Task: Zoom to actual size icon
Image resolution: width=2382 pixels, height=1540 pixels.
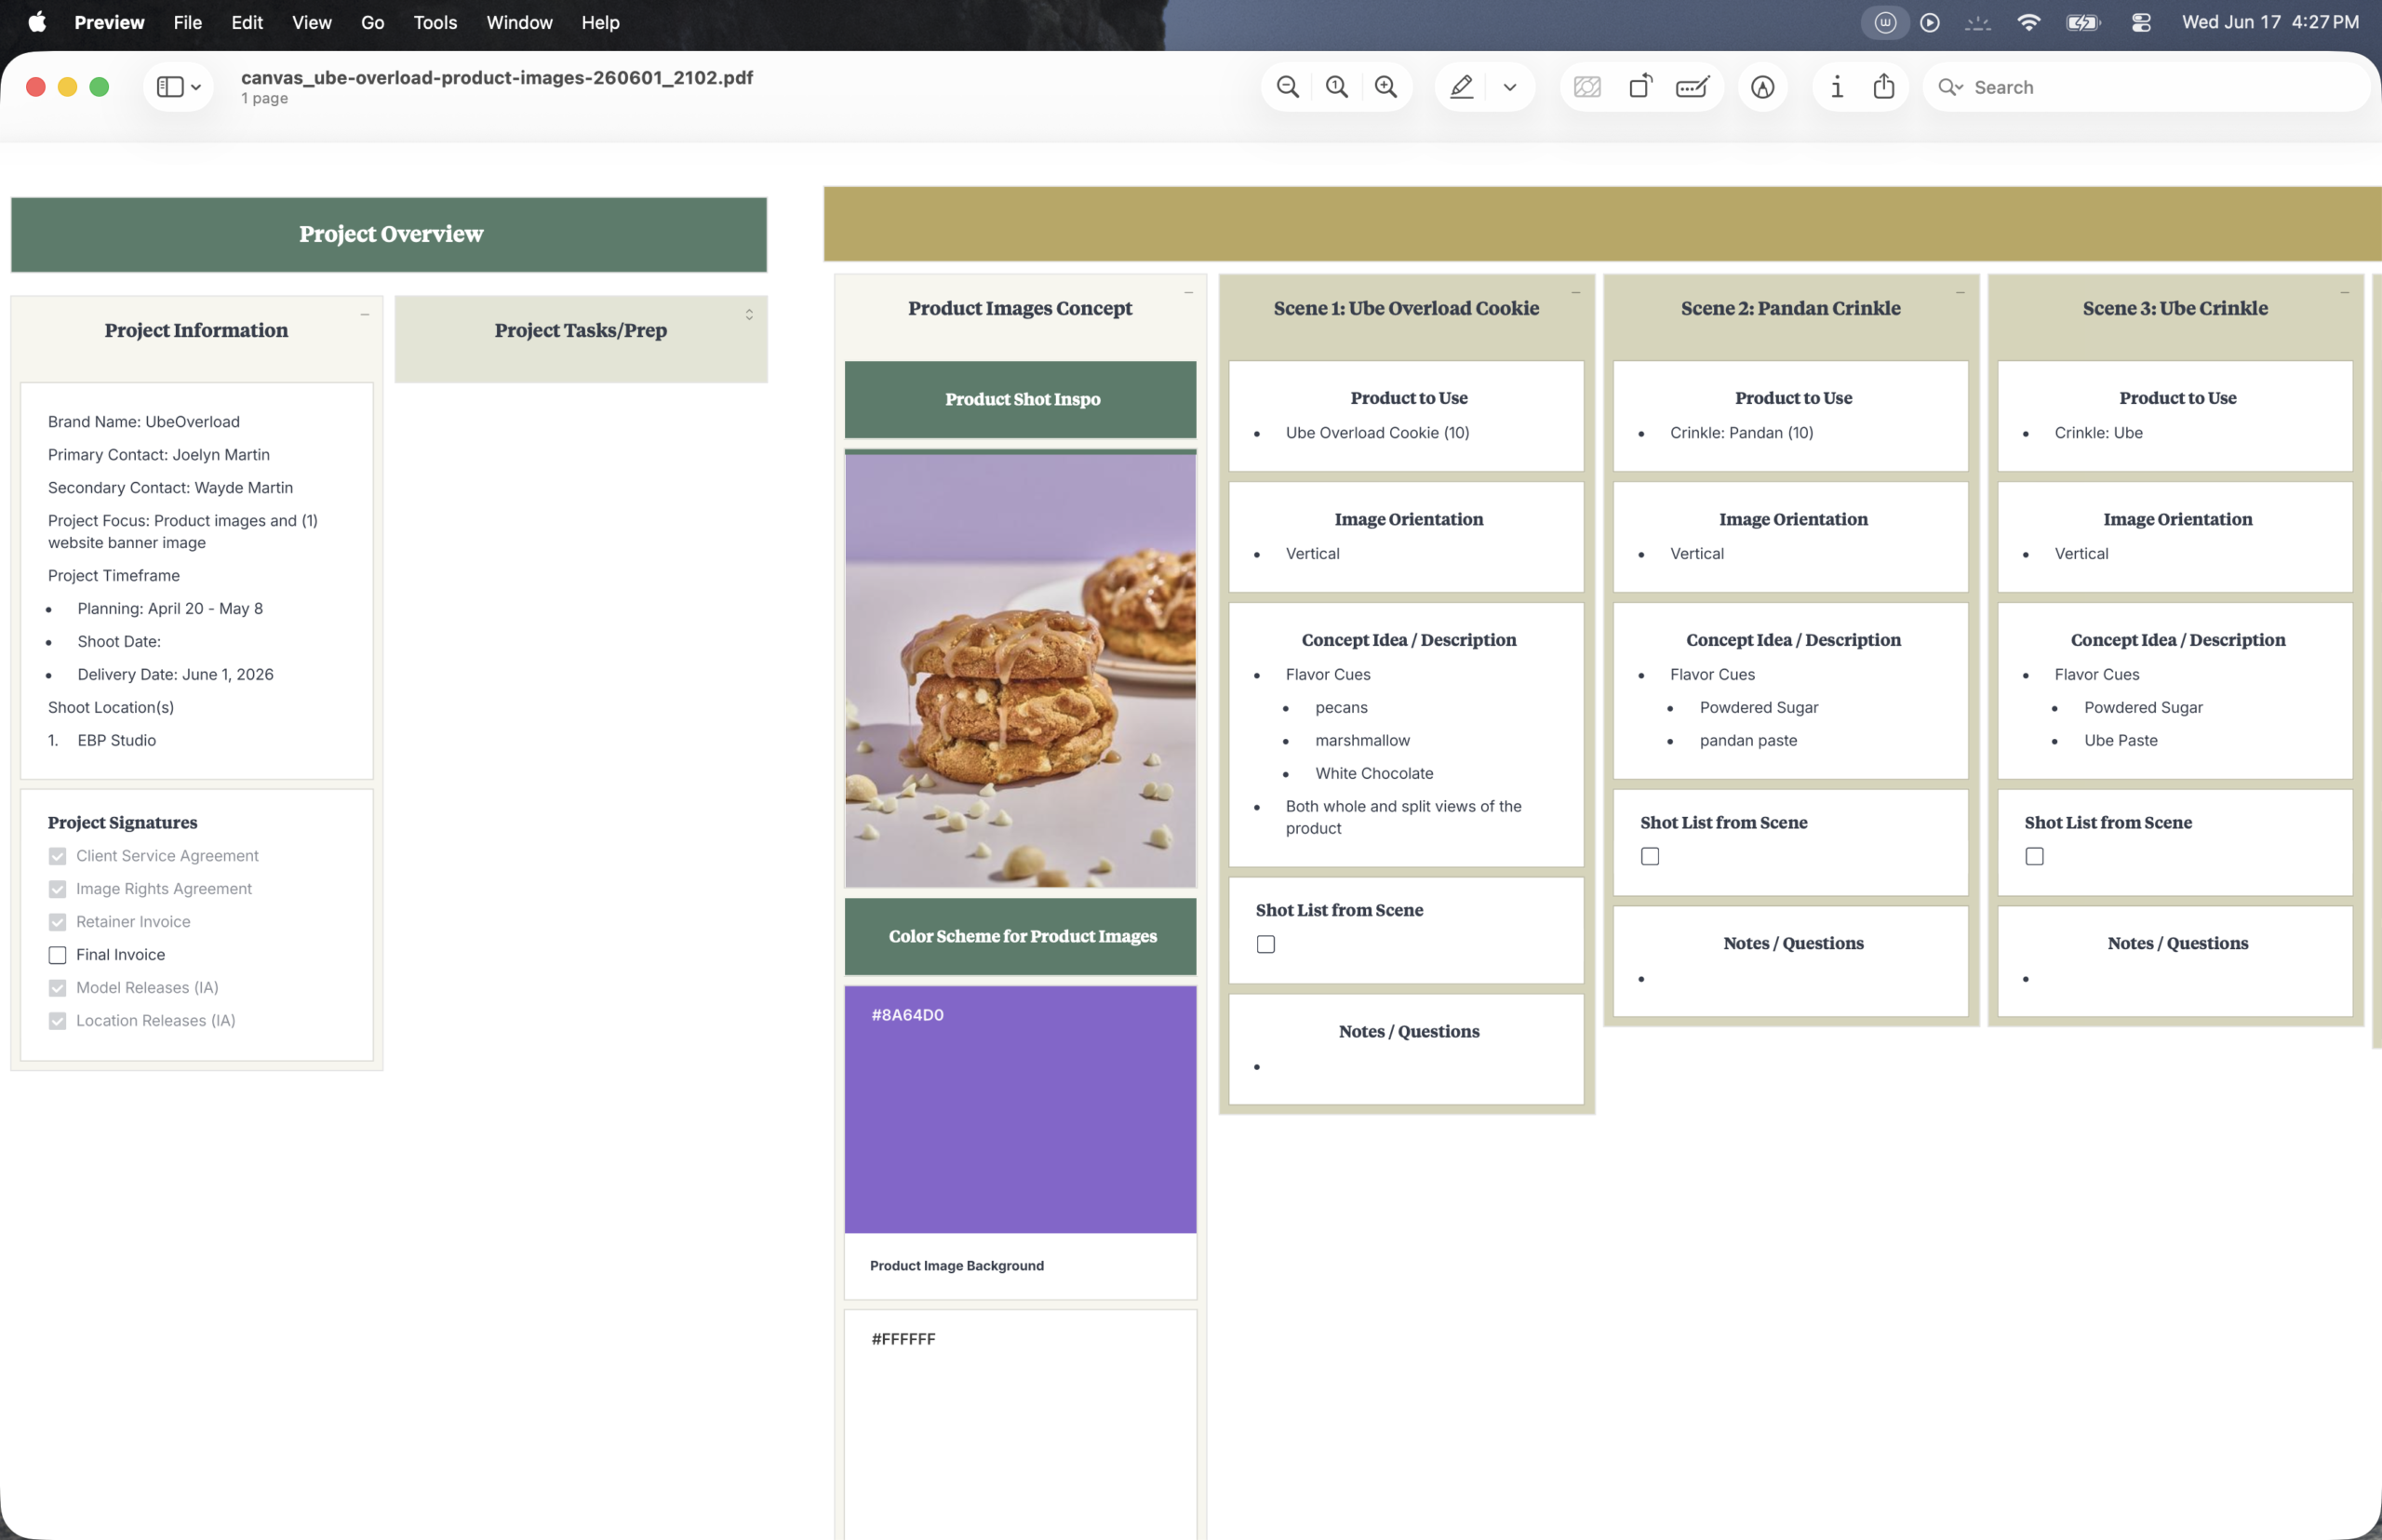Action: click(x=1337, y=87)
